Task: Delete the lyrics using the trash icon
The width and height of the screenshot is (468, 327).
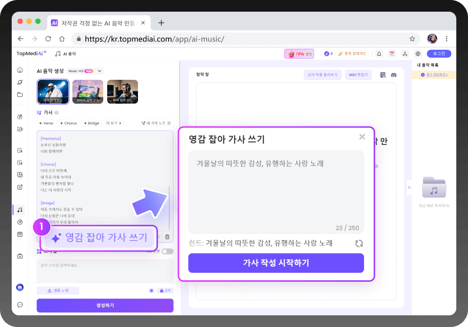Action: pyautogui.click(x=167, y=237)
